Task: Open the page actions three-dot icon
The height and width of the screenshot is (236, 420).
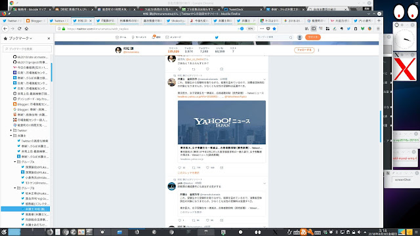Action: pos(262,29)
